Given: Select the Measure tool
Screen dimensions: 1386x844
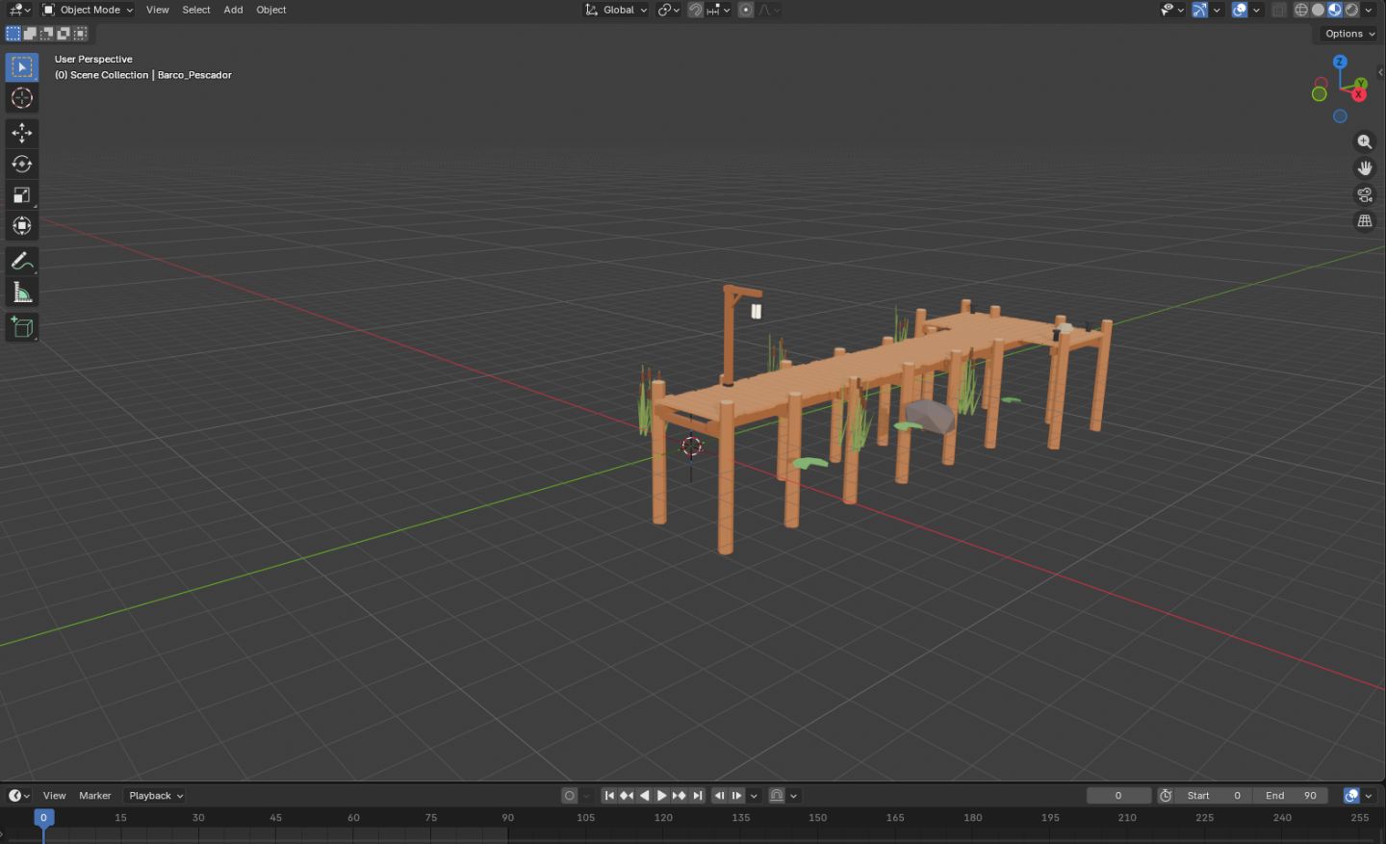Looking at the screenshot, I should pyautogui.click(x=22, y=293).
